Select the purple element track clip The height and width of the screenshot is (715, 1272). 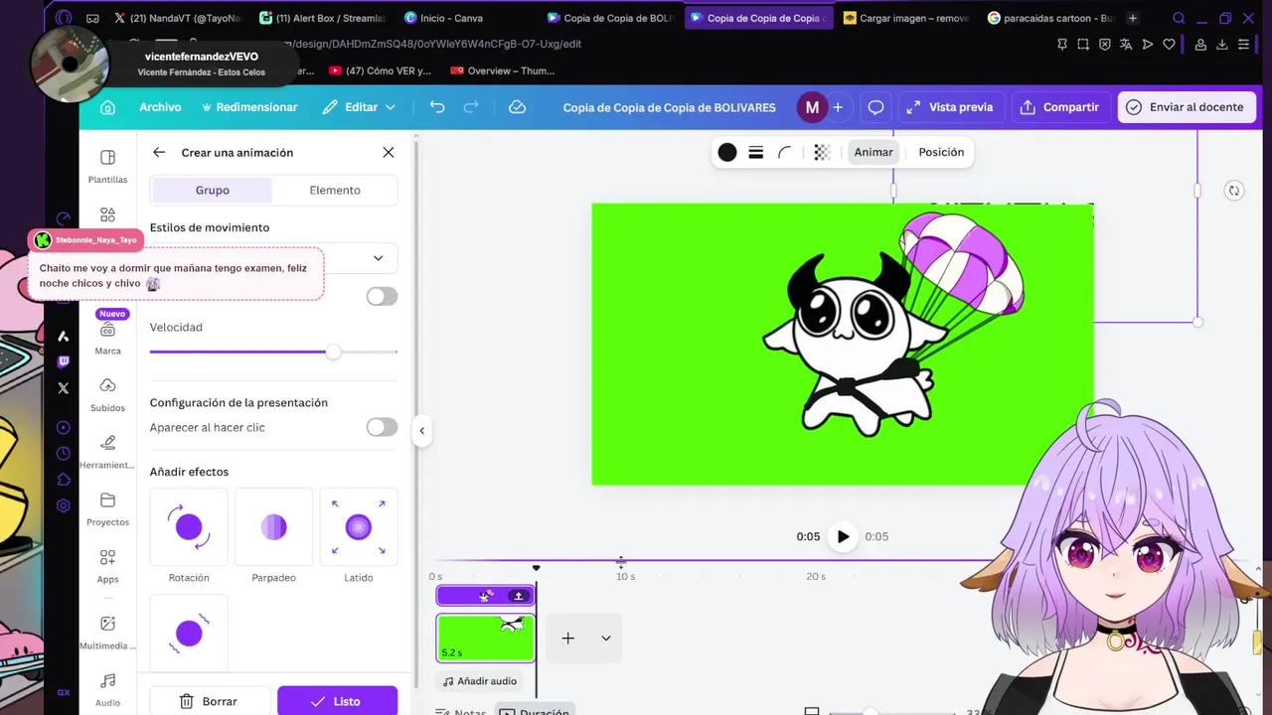486,595
